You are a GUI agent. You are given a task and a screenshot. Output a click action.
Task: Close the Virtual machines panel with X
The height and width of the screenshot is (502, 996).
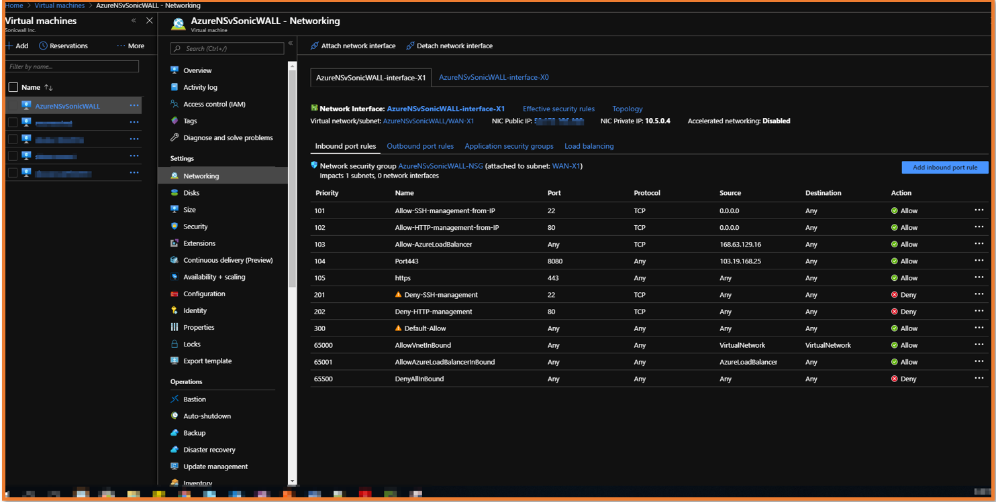pyautogui.click(x=150, y=21)
